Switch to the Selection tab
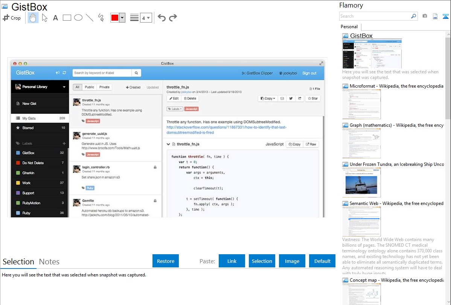This screenshot has height=305, width=451. [18, 262]
